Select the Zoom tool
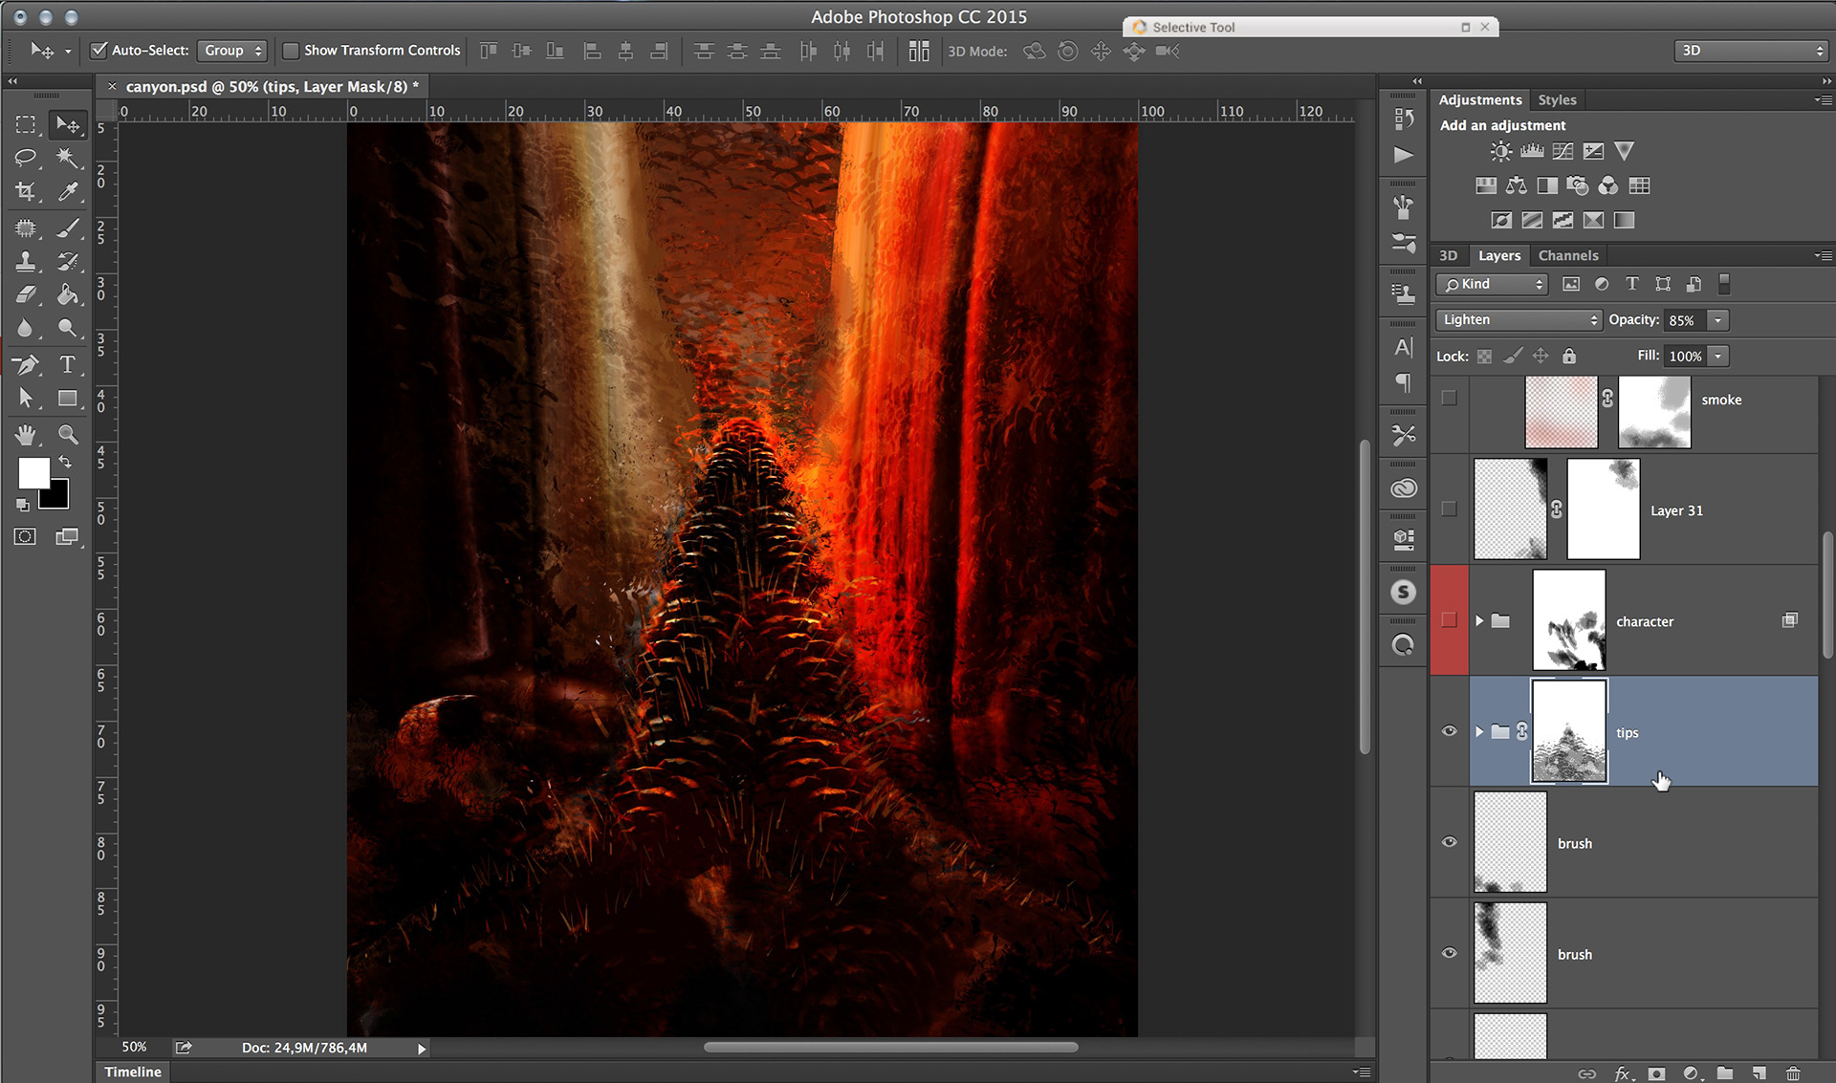The image size is (1836, 1083). click(67, 435)
